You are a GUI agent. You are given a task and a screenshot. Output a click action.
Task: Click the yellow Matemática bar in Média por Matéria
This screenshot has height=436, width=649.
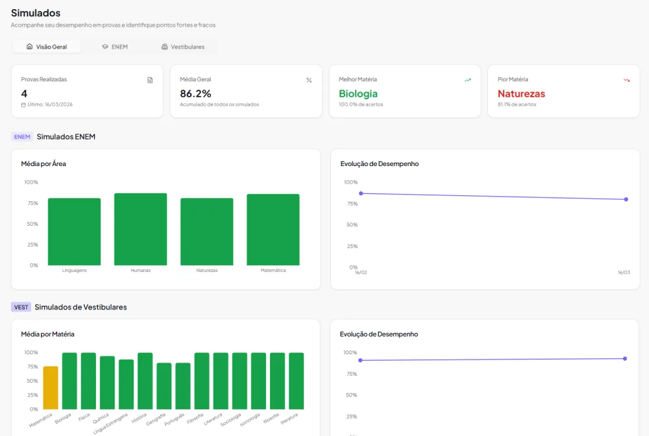pos(51,387)
